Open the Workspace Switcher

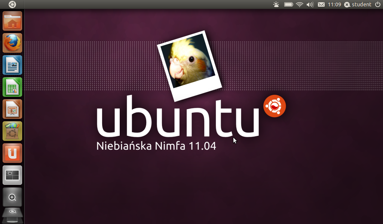12,175
